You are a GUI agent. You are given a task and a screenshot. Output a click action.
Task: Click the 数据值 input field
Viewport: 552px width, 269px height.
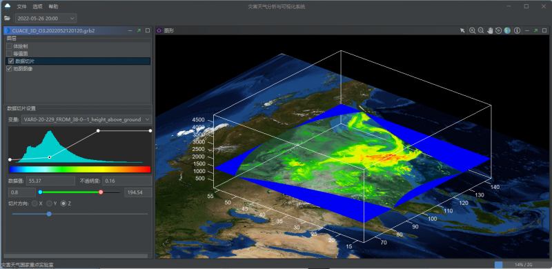coord(50,181)
